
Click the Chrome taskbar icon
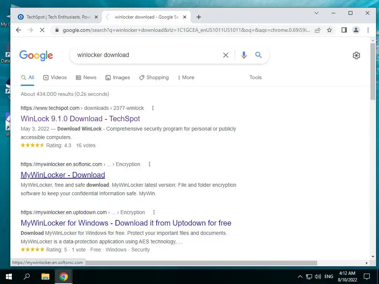click(64, 277)
